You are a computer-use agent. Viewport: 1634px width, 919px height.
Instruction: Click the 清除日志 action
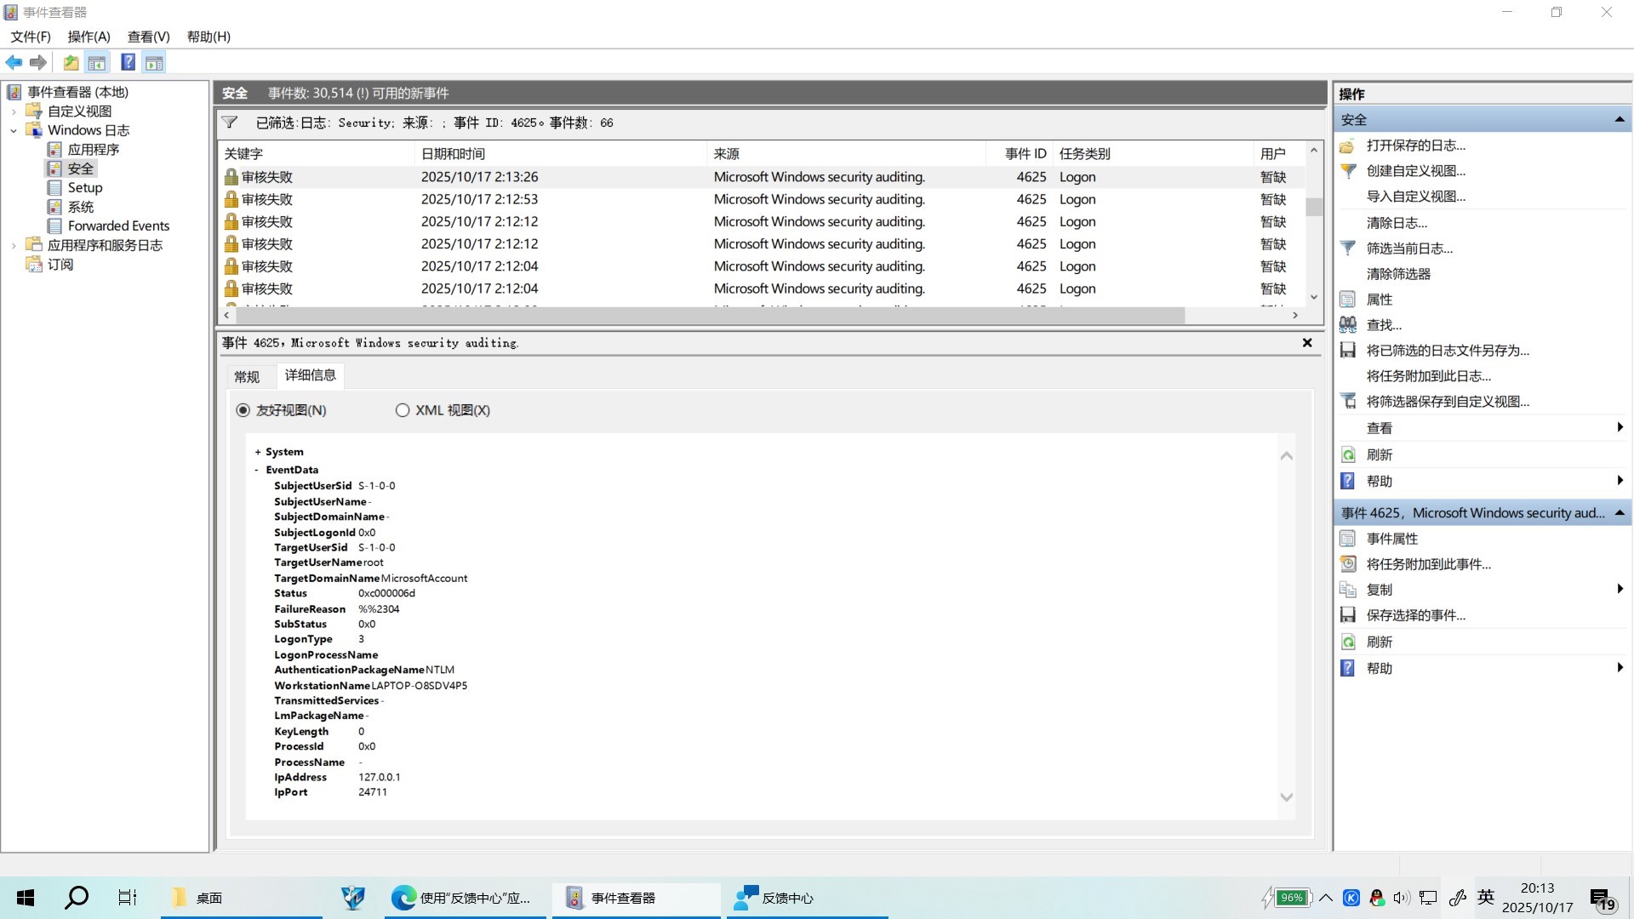tap(1397, 223)
